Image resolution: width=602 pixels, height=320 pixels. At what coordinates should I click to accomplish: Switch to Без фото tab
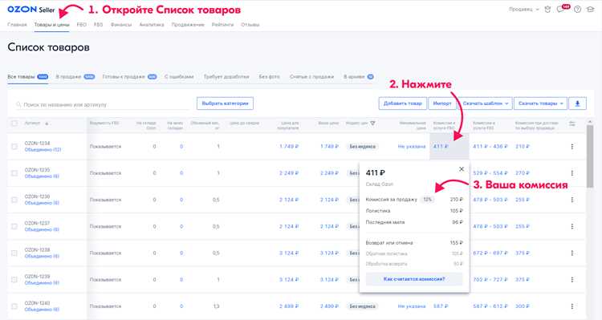coord(269,77)
